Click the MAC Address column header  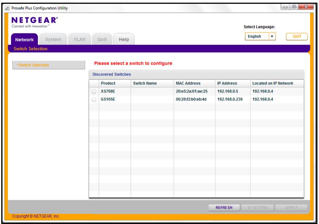pyautogui.click(x=194, y=83)
